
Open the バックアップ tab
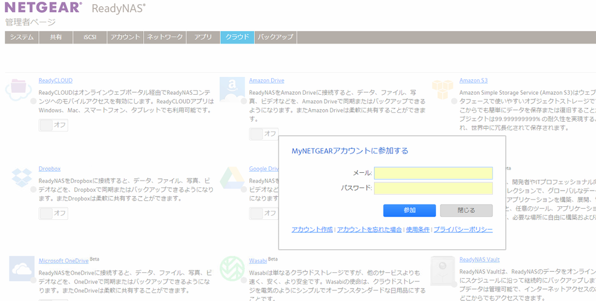pyautogui.click(x=276, y=37)
